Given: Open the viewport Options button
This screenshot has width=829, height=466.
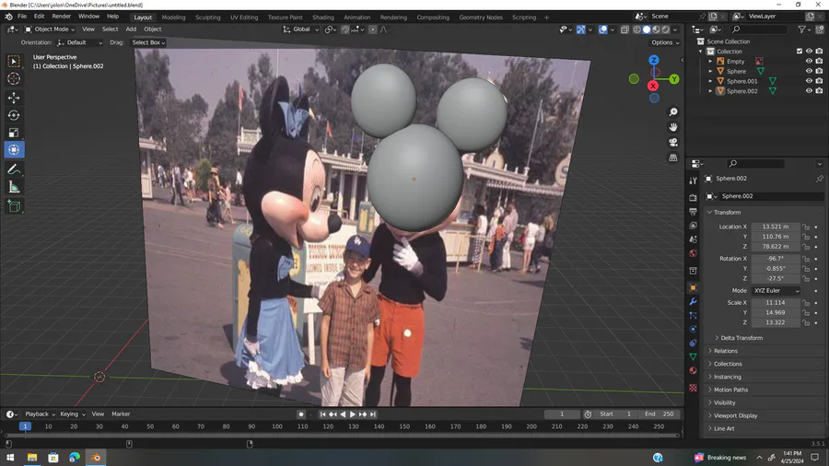Looking at the screenshot, I should coord(664,42).
